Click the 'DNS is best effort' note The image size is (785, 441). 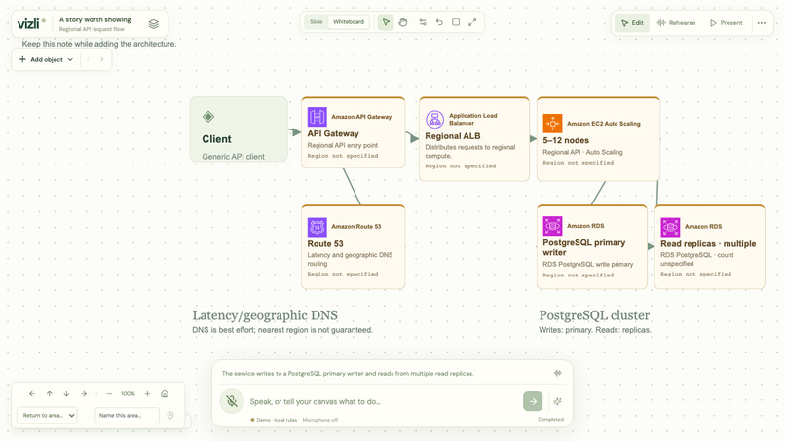pyautogui.click(x=282, y=330)
